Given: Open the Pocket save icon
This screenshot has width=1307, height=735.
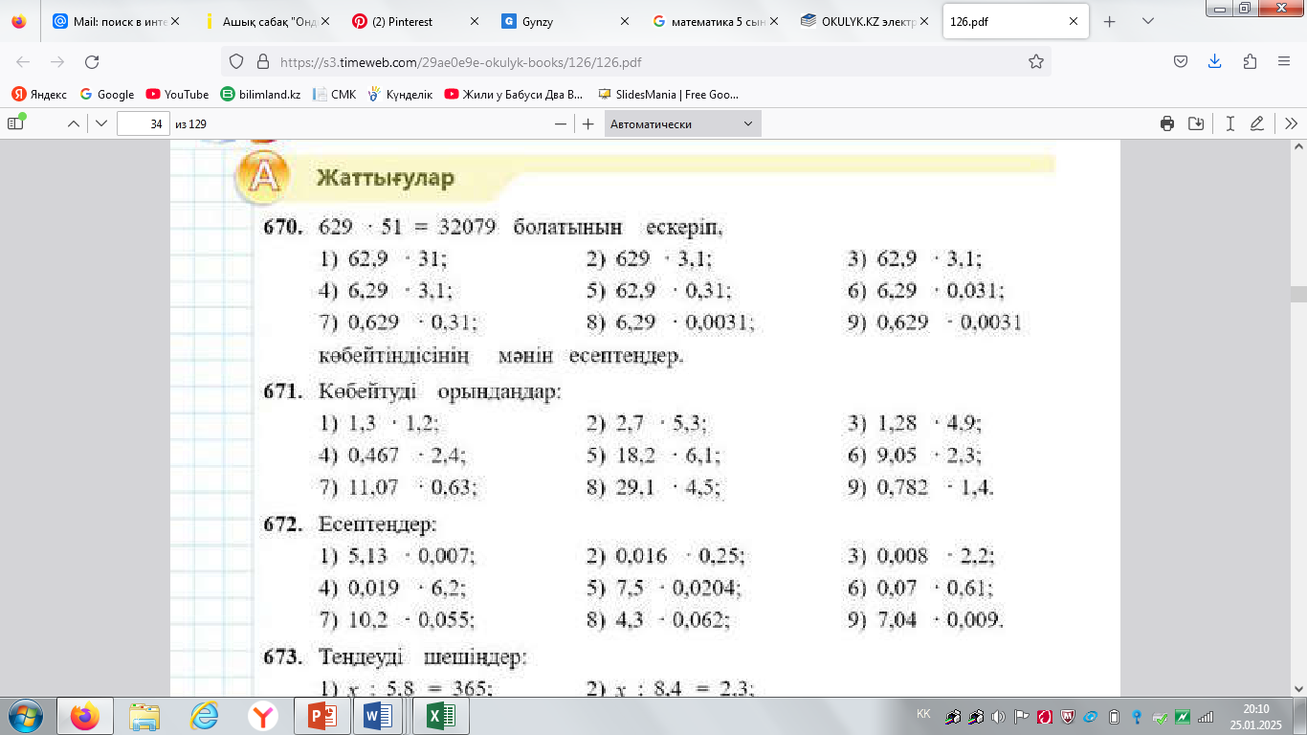Looking at the screenshot, I should click(x=1181, y=61).
